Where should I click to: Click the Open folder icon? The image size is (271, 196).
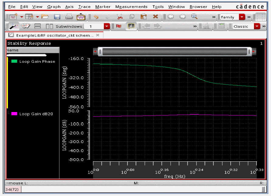click(x=45, y=17)
